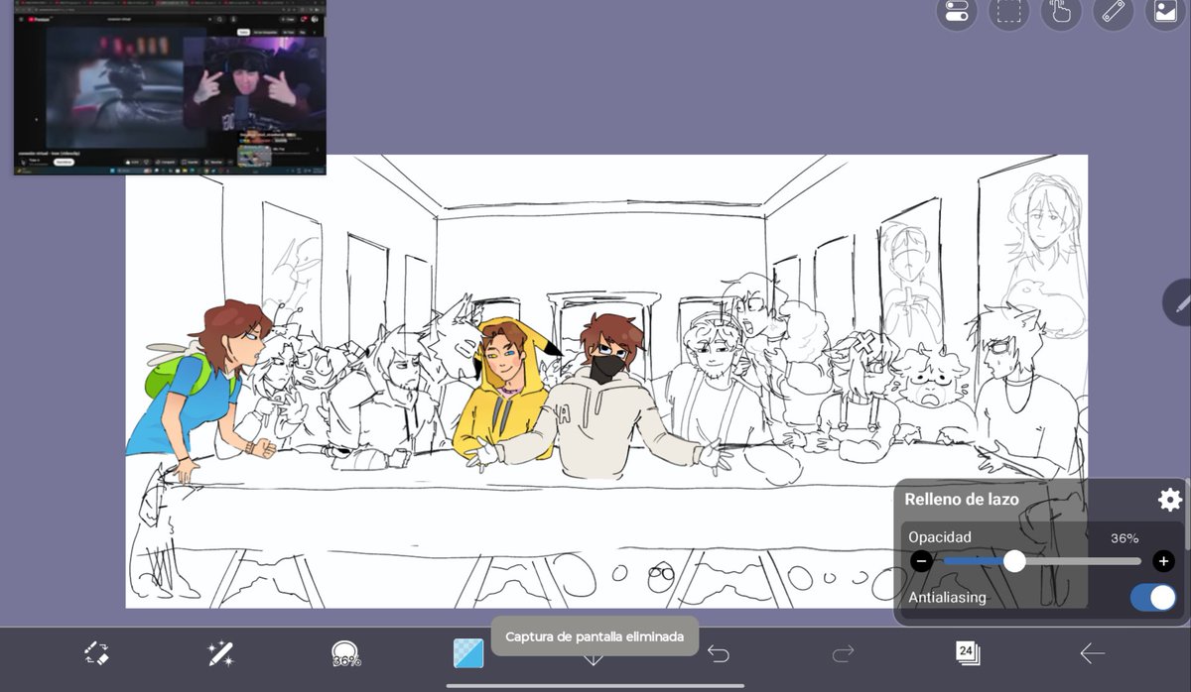The image size is (1191, 692).
Task: Open Relleno de lazo settings gear
Action: click(x=1169, y=500)
